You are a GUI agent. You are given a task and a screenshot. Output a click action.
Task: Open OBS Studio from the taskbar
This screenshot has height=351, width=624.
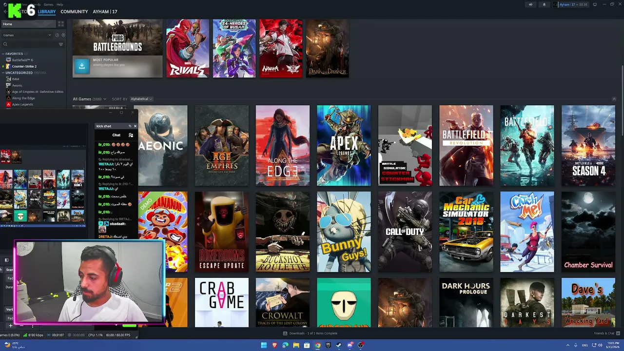(360, 345)
